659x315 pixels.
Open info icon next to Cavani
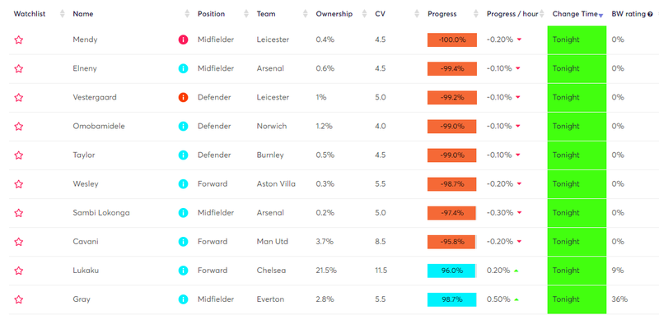click(x=183, y=242)
